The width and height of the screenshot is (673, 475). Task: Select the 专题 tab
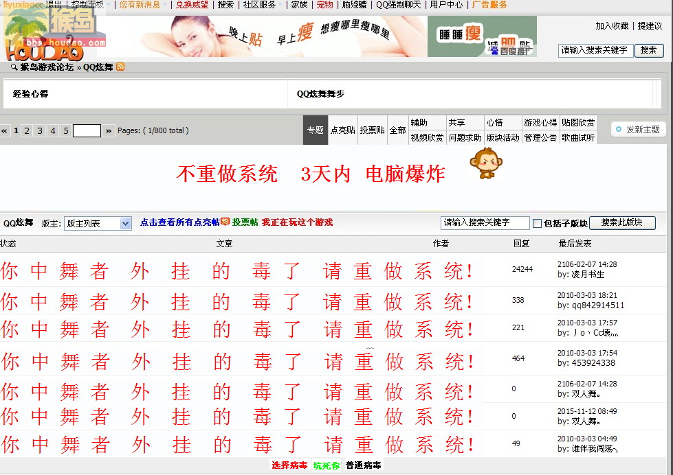point(316,130)
